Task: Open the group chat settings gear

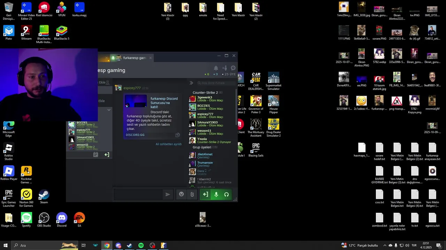Action: pyautogui.click(x=233, y=68)
